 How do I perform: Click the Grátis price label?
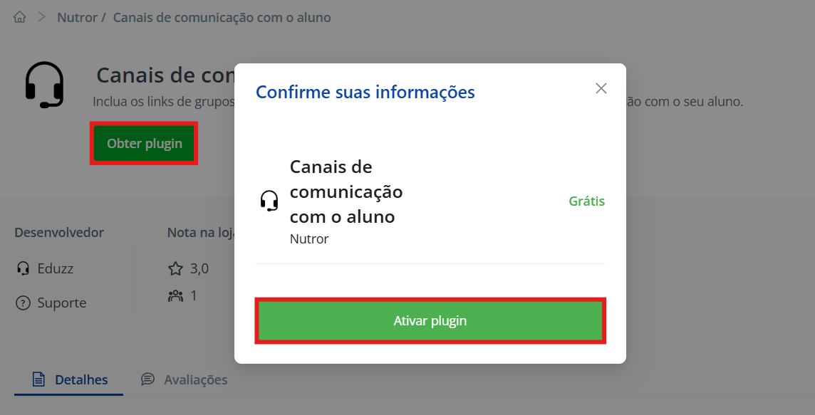click(x=586, y=201)
